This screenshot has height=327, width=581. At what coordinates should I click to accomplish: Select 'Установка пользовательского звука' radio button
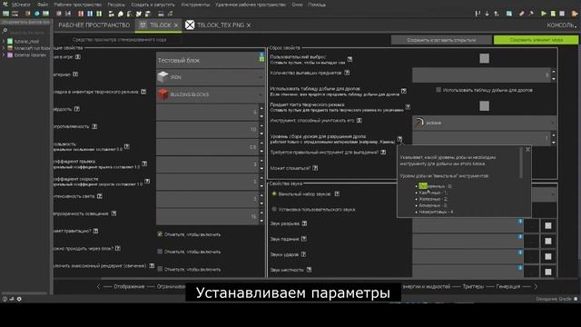tap(274, 209)
